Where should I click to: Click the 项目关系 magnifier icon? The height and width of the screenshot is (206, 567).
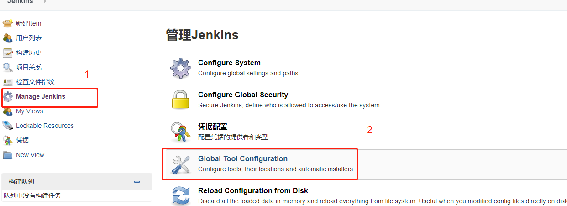pyautogui.click(x=8, y=67)
